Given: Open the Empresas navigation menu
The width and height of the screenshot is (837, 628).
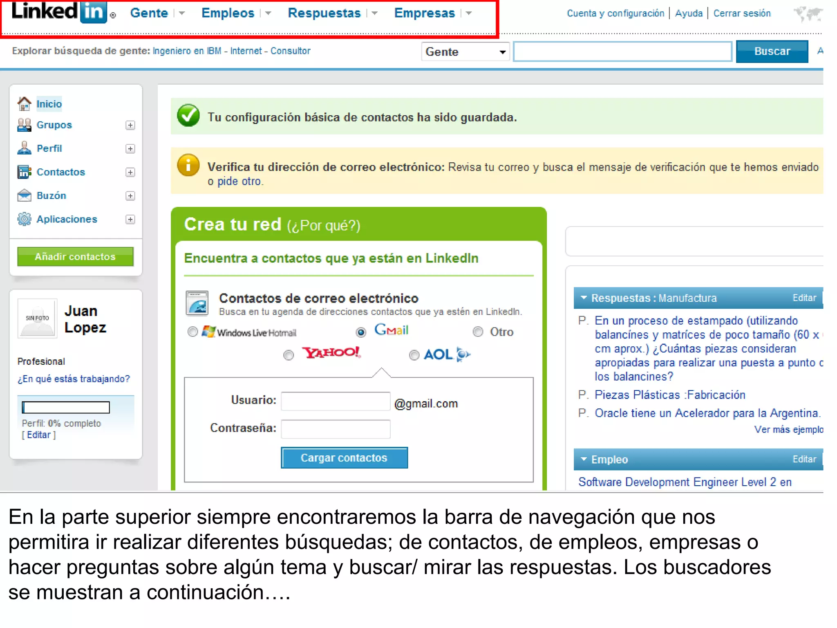Looking at the screenshot, I should (x=425, y=13).
